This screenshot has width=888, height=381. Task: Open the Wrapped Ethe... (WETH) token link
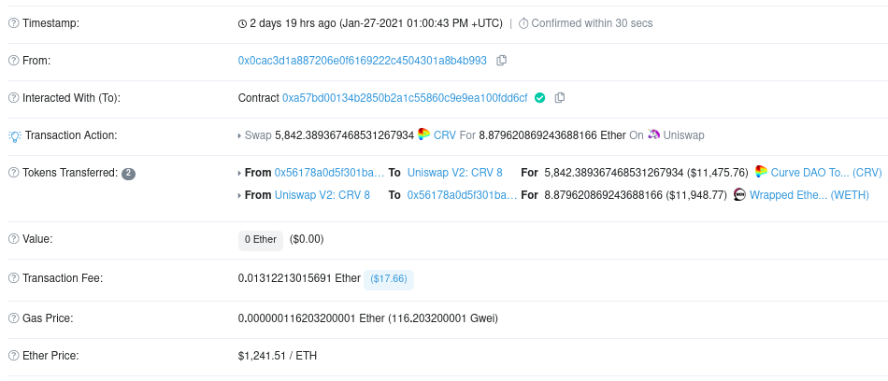[809, 195]
